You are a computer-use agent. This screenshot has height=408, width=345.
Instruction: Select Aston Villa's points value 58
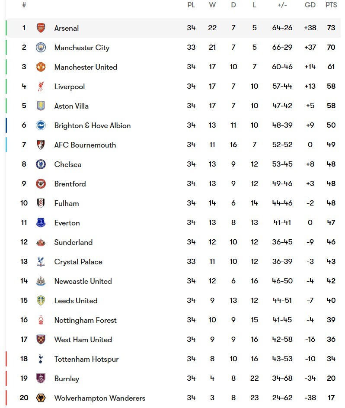pyautogui.click(x=331, y=106)
